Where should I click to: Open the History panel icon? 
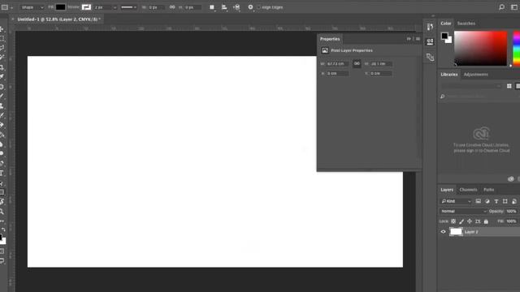[430, 27]
